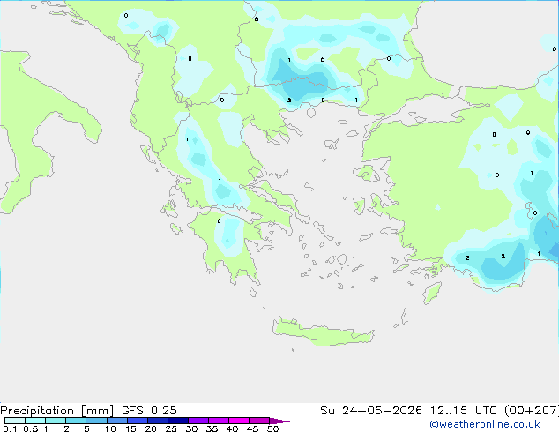Screen dimensions: 559x432
Task: Click the legend label '20'
Action: pos(151,428)
